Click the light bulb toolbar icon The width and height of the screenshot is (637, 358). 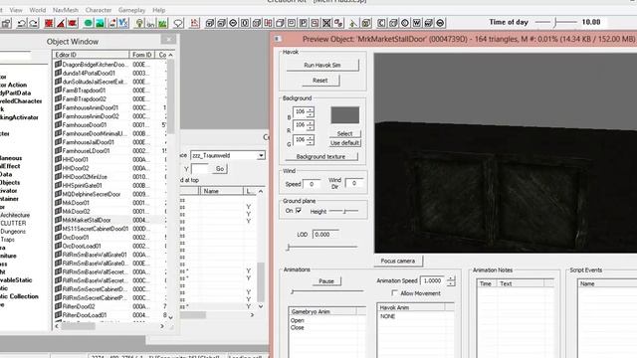coord(139,23)
